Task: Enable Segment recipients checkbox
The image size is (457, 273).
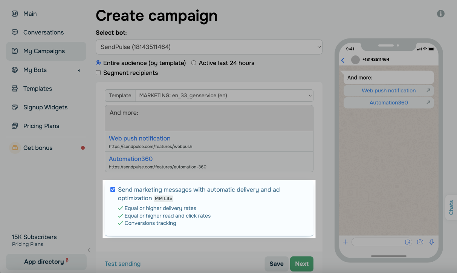Action: click(x=98, y=73)
